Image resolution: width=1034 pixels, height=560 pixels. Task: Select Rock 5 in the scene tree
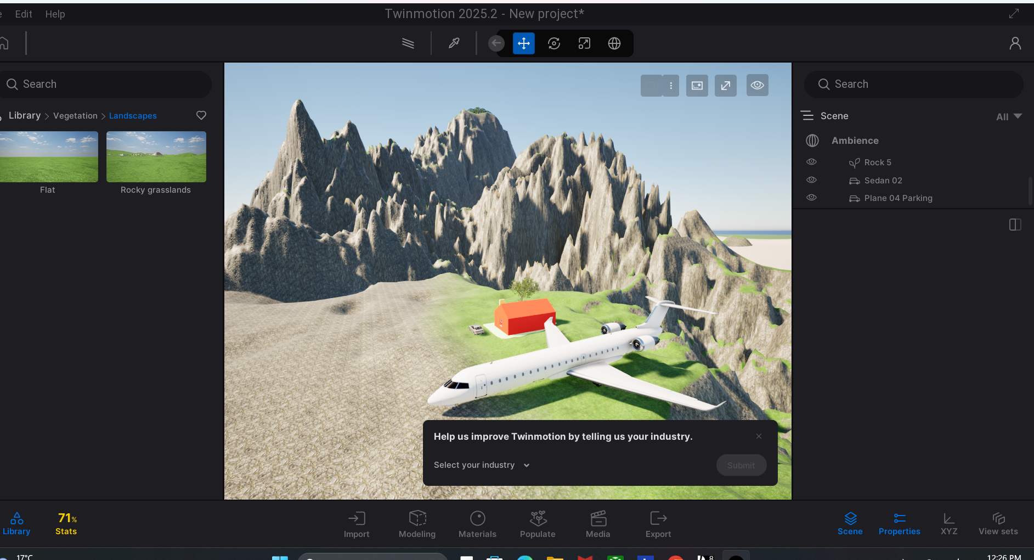pyautogui.click(x=878, y=163)
